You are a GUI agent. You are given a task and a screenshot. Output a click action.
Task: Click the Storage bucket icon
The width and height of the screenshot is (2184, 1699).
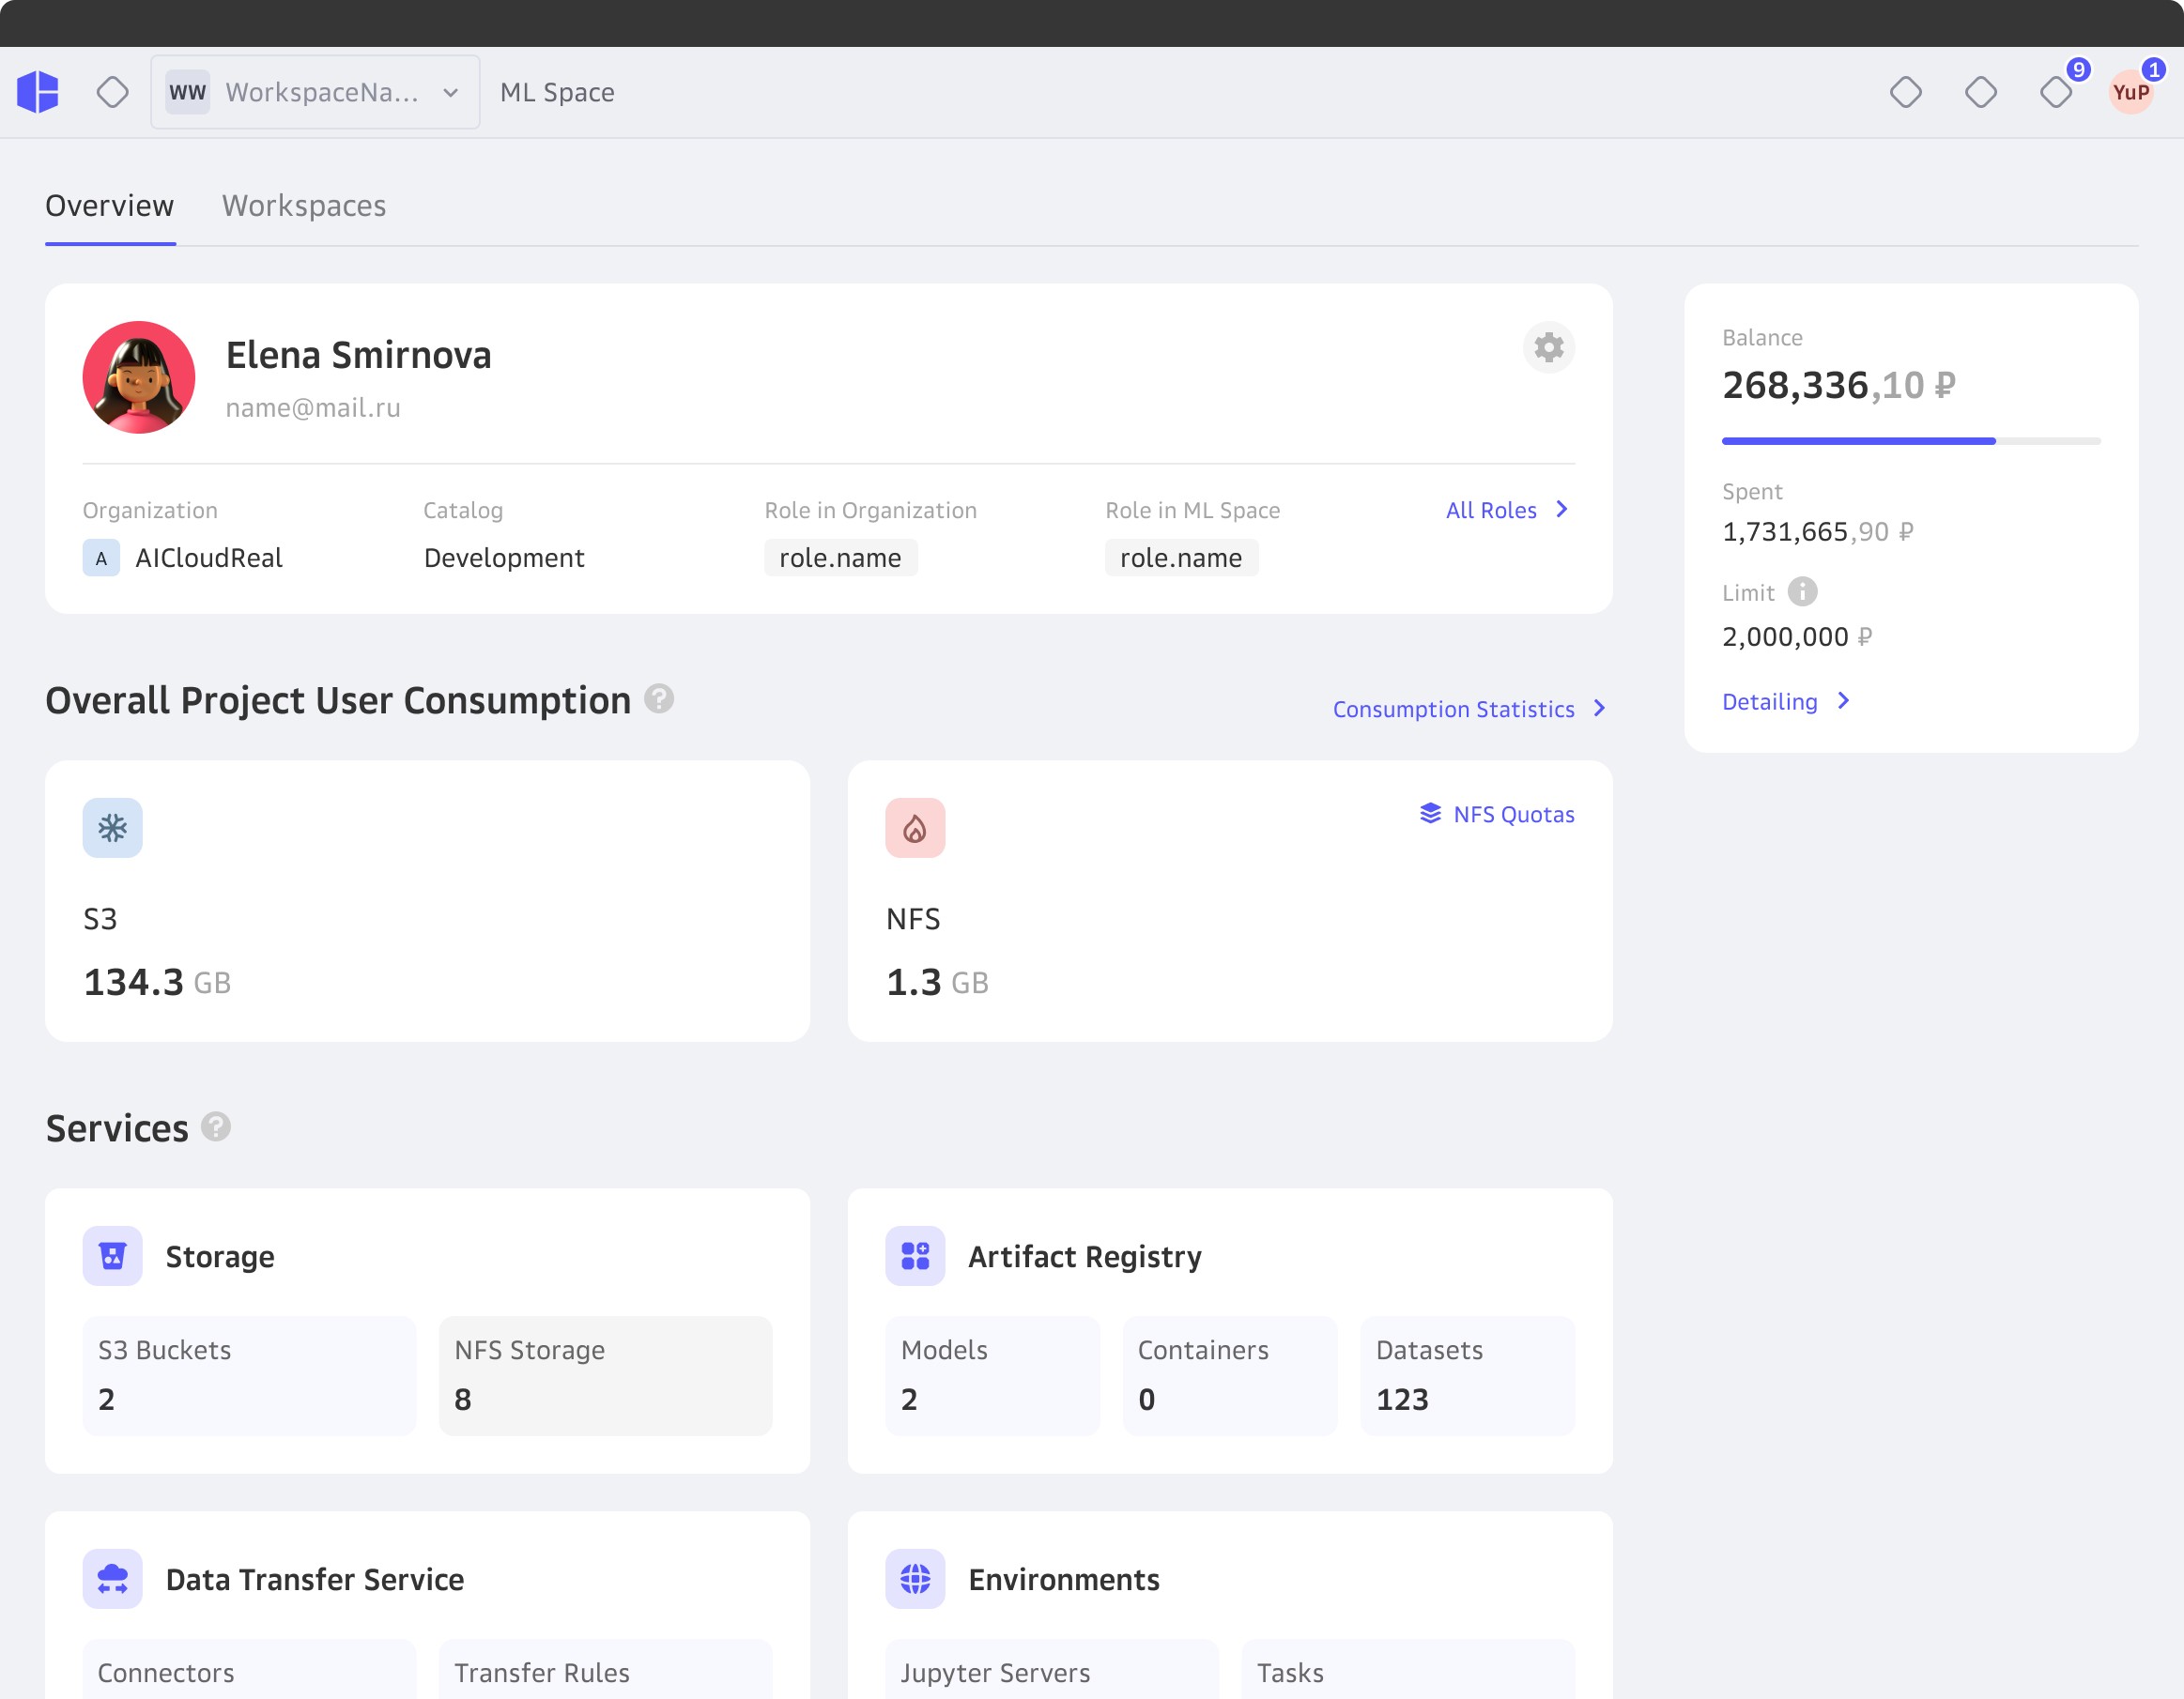[x=113, y=1256]
